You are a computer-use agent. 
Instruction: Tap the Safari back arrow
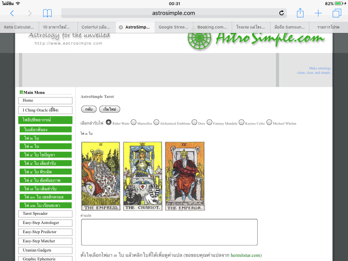tap(12, 13)
